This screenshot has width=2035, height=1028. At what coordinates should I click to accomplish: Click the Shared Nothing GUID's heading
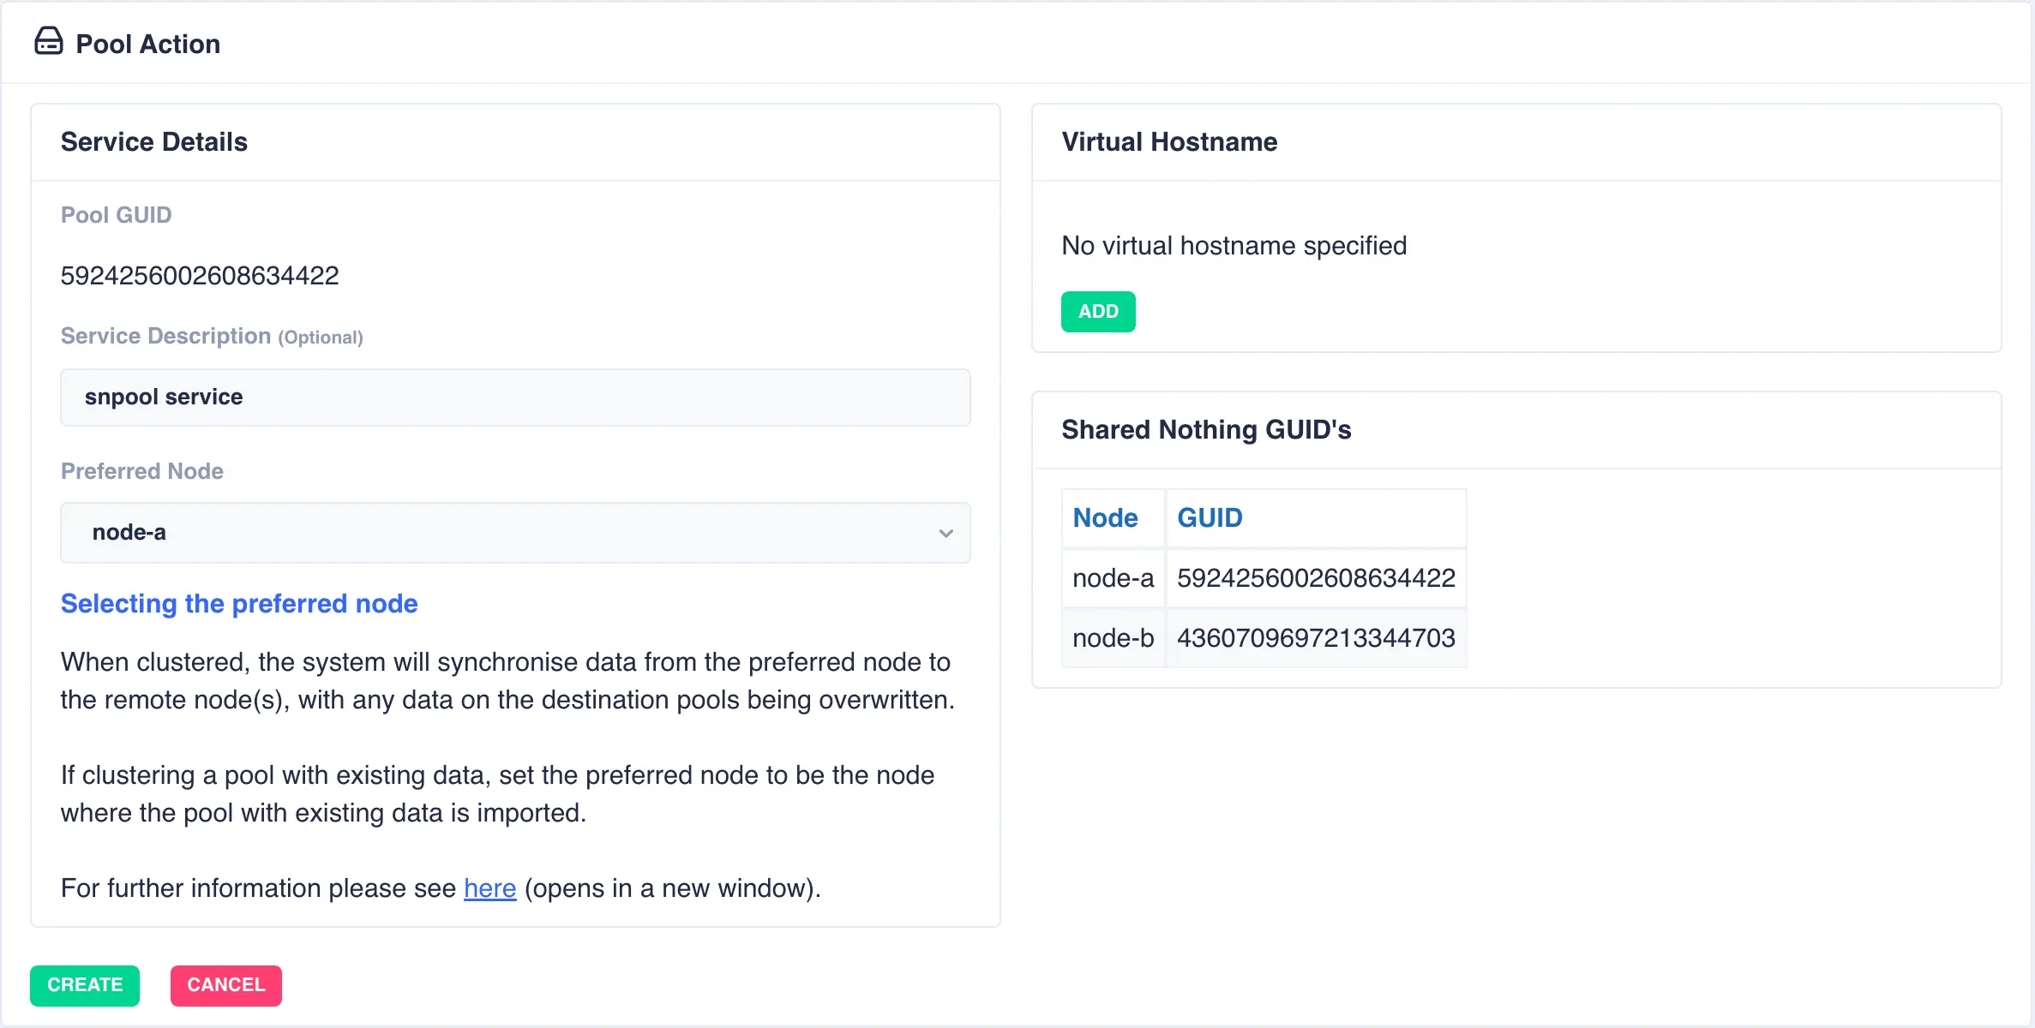[1206, 429]
